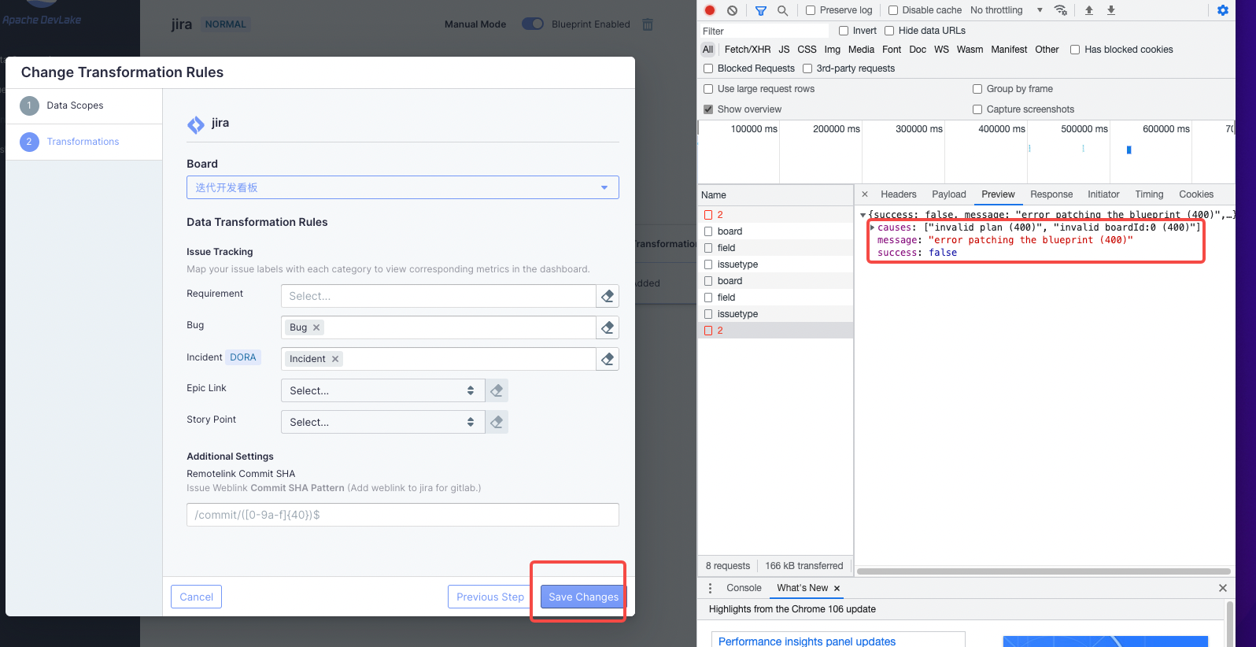Enable Group by frame

click(977, 89)
